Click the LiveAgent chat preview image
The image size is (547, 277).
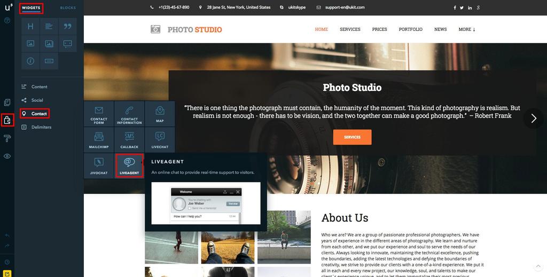(x=206, y=203)
